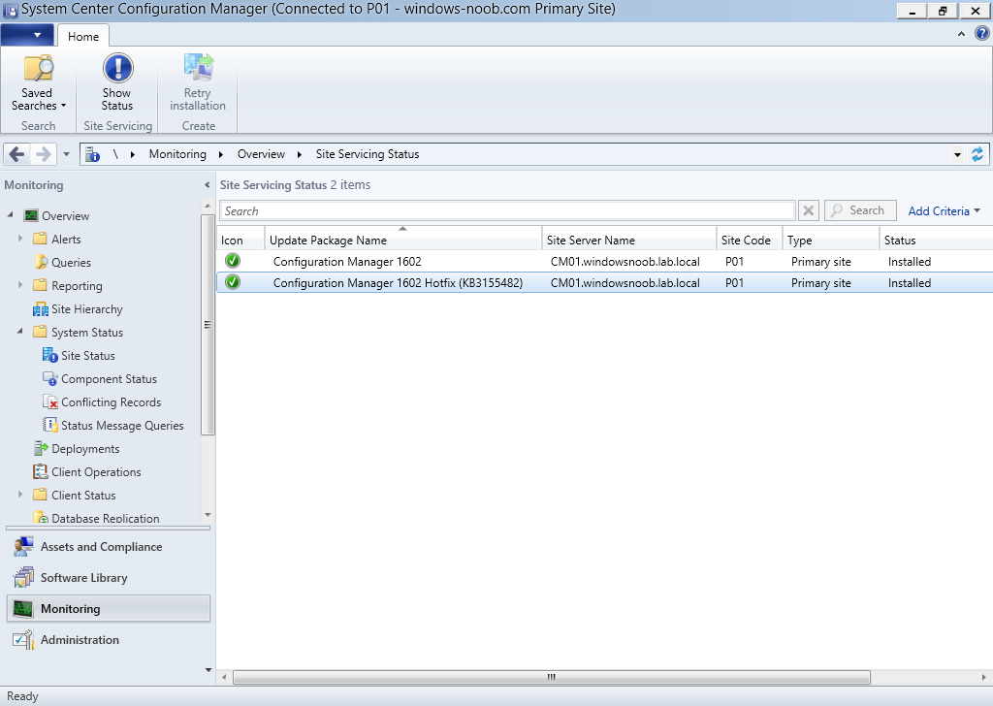The height and width of the screenshot is (706, 993).
Task: Open Saved Searches in the ribbon
Action: (x=38, y=83)
